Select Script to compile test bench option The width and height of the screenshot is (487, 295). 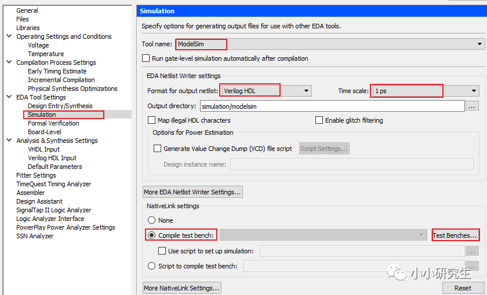[x=152, y=266]
